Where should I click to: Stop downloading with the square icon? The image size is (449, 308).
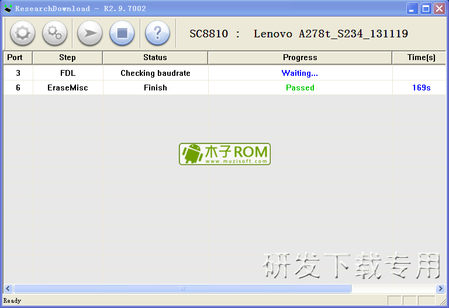tap(122, 33)
